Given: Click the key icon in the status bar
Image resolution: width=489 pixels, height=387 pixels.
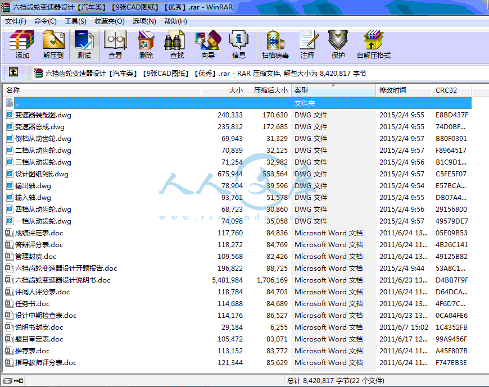Looking at the screenshot, I should [x=19, y=380].
